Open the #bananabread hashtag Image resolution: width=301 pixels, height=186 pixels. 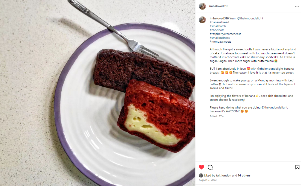(x=219, y=22)
